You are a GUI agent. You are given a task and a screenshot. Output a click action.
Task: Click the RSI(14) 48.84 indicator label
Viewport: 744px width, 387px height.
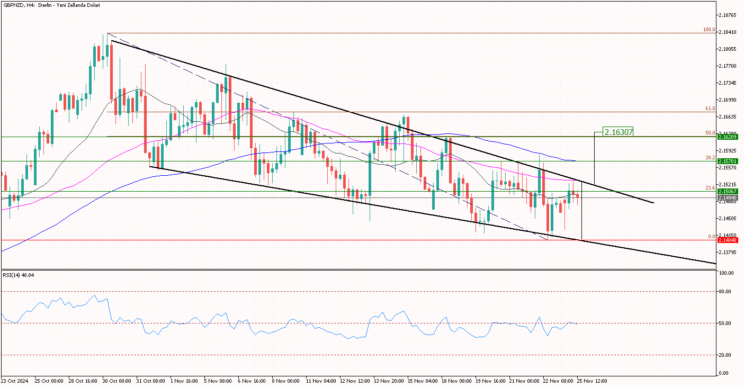click(x=19, y=275)
